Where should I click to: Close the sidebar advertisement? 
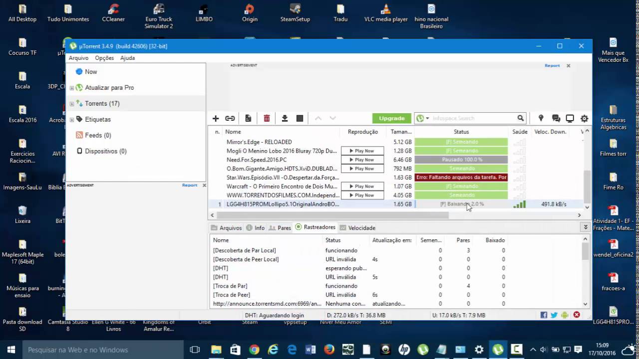tap(204, 185)
